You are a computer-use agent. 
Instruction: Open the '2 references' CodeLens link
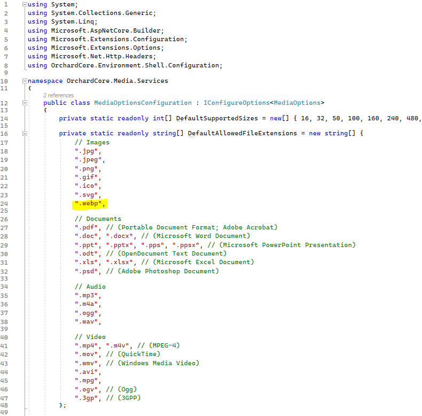pyautogui.click(x=58, y=95)
